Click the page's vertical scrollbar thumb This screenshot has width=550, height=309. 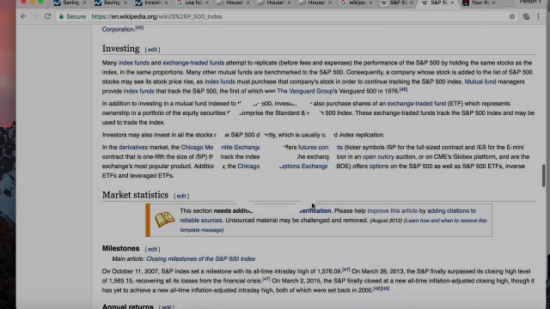tap(544, 175)
